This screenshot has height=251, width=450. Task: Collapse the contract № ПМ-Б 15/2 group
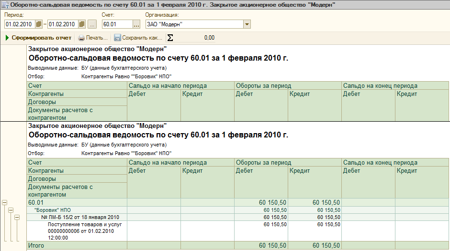click(17, 218)
